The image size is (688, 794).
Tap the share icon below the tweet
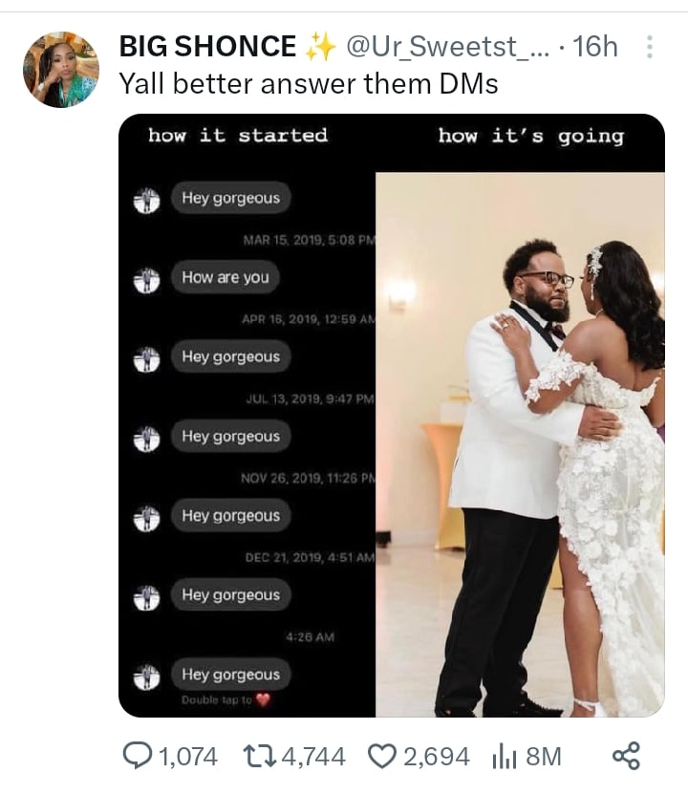(625, 757)
